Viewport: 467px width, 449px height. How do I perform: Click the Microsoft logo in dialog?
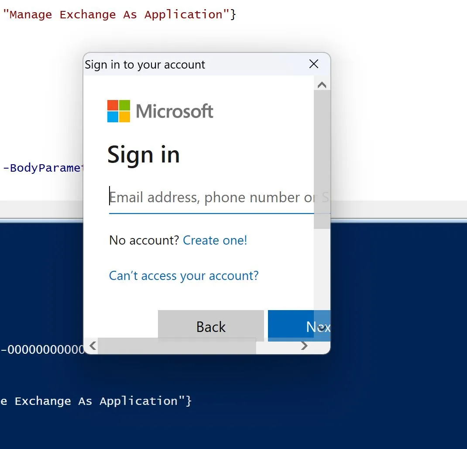click(160, 111)
